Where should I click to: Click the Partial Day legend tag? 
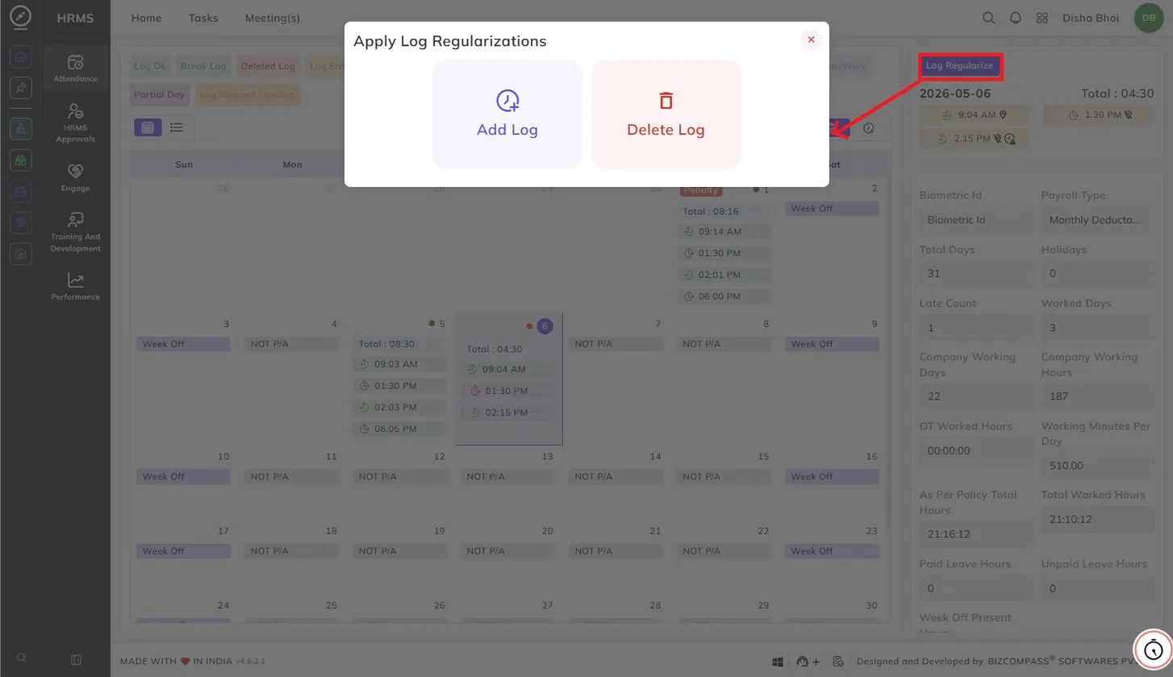160,94
